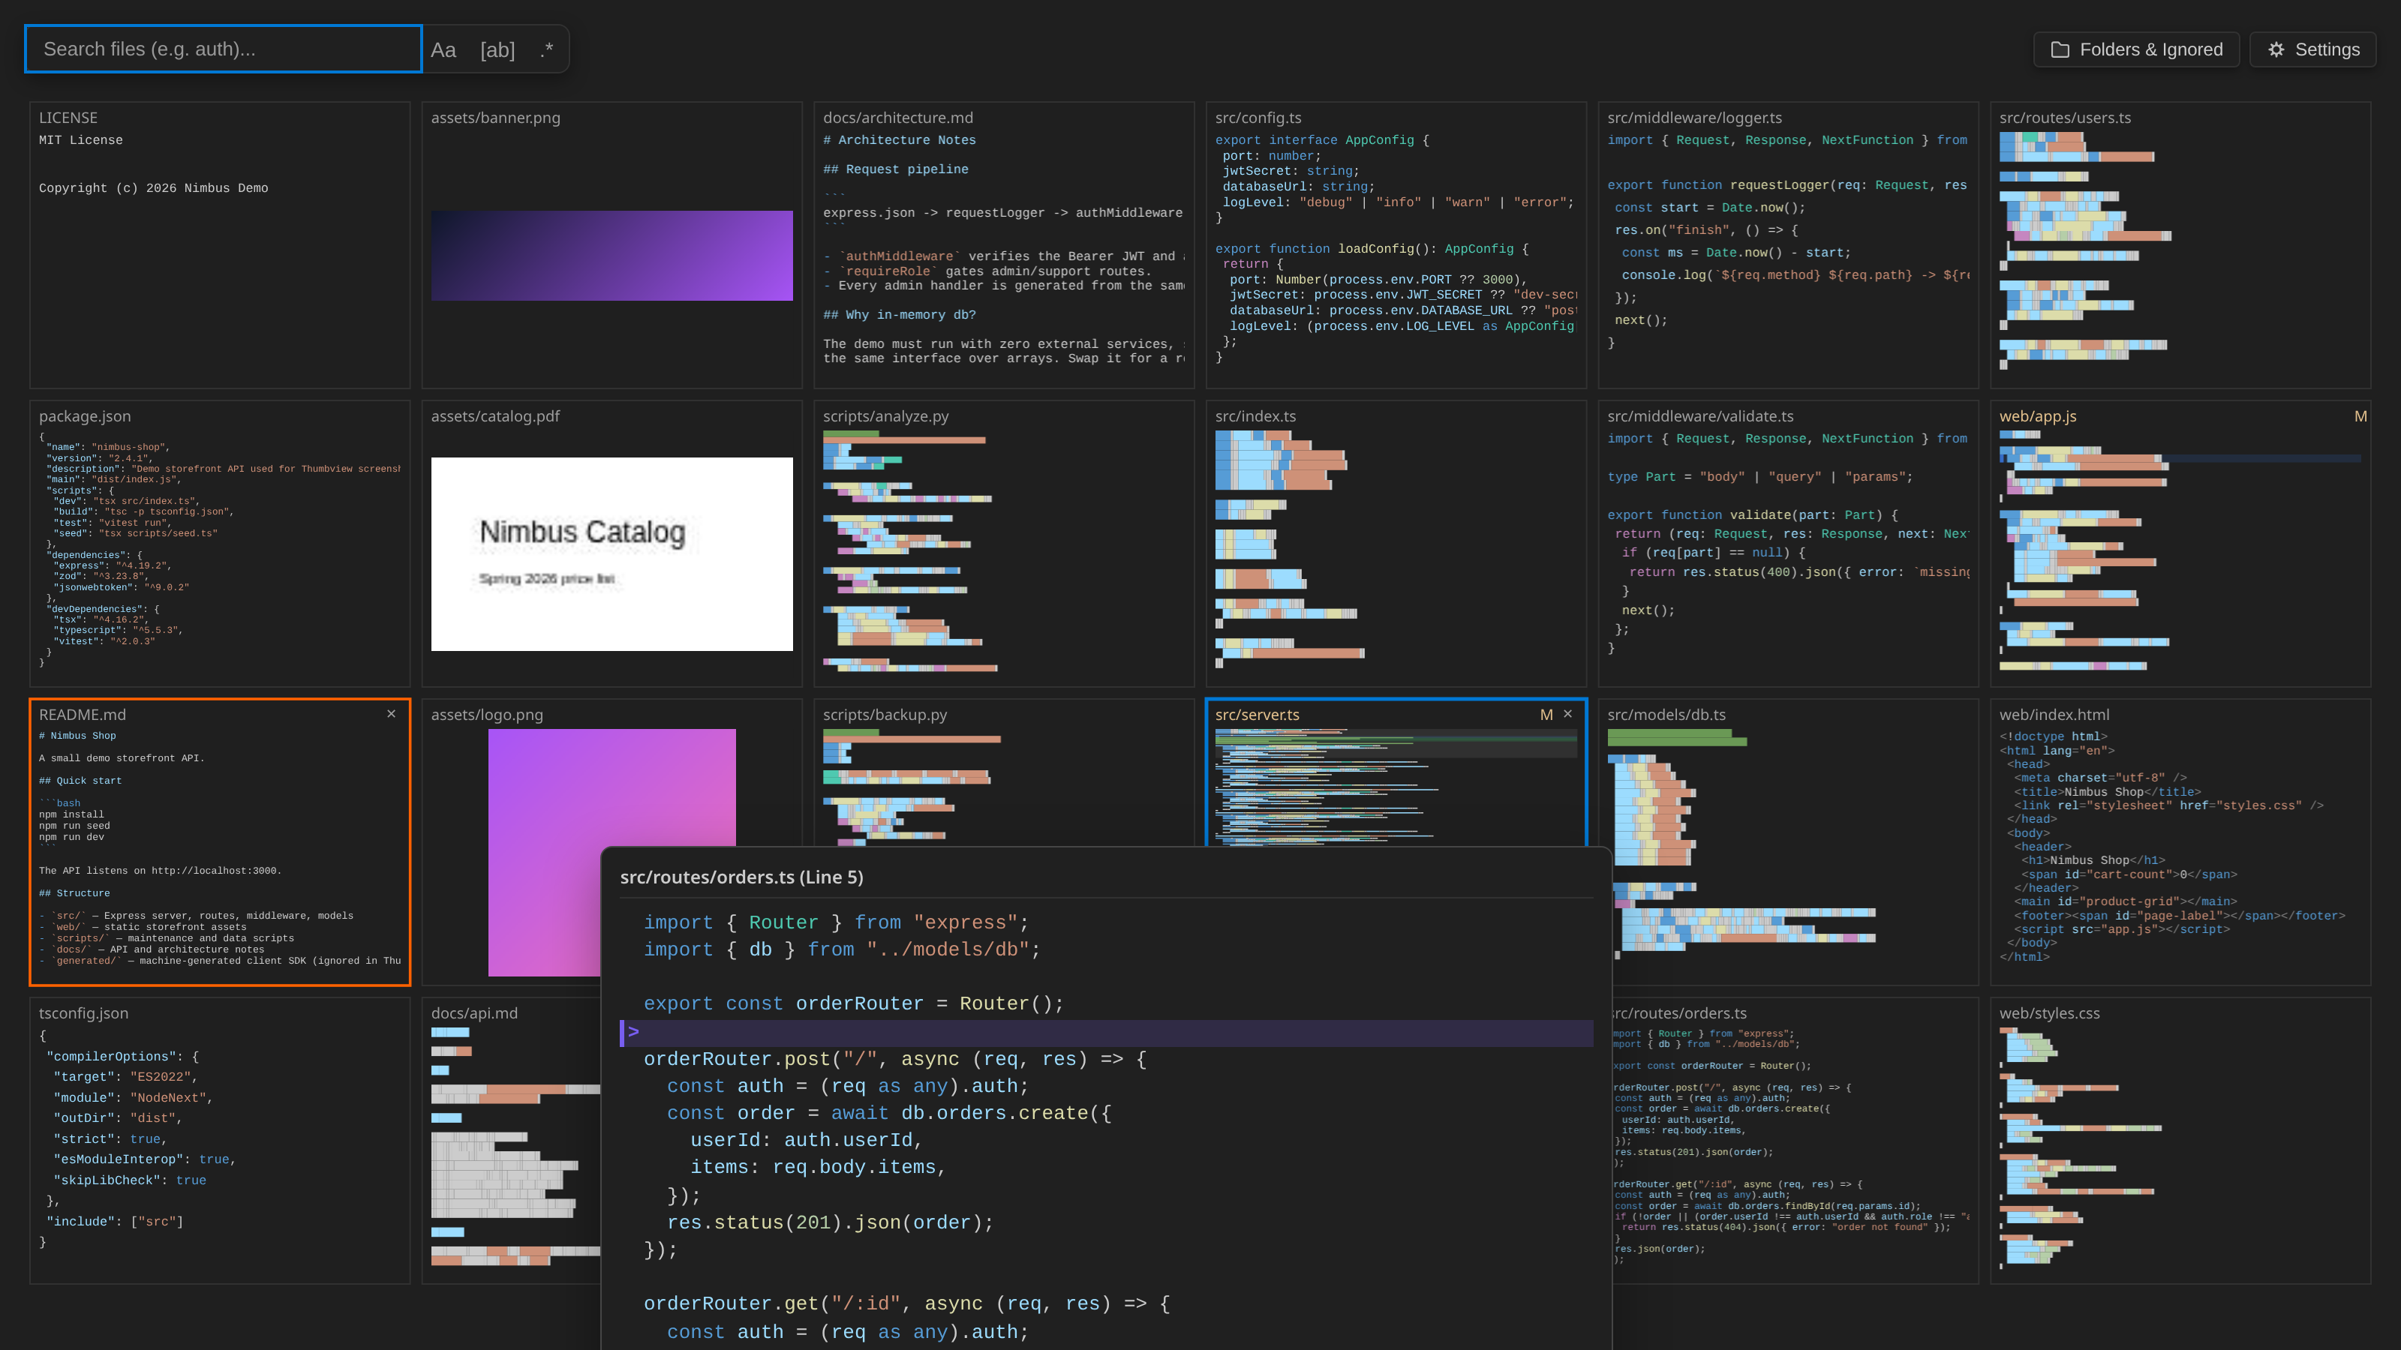The image size is (2401, 1350).
Task: Close the src/server.ts card
Action: [x=1567, y=714]
